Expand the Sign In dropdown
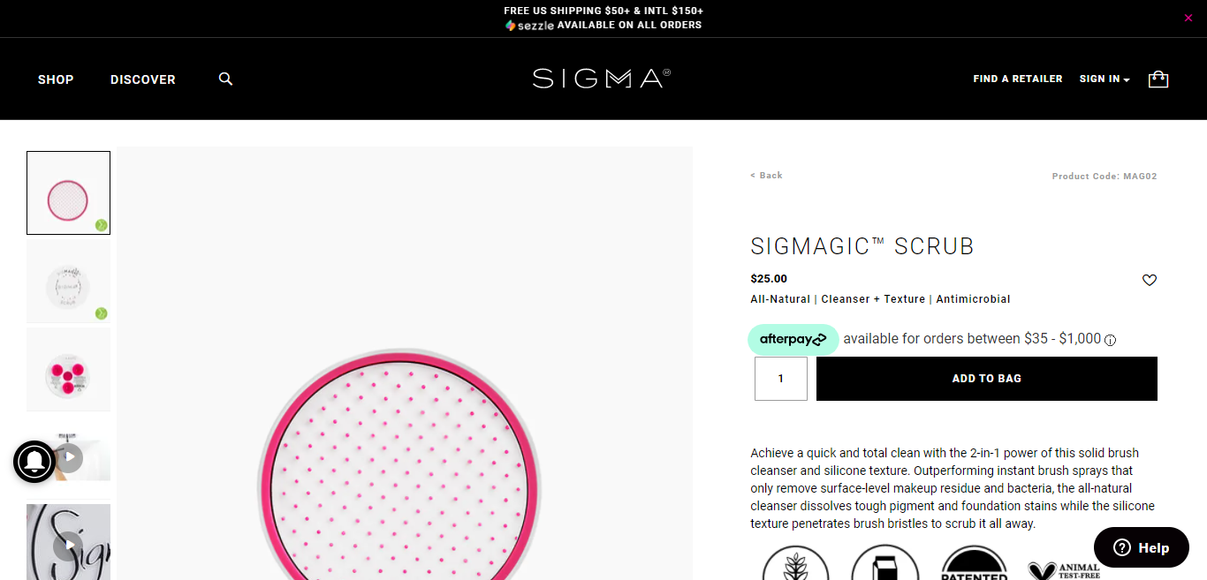Image resolution: width=1207 pixels, height=580 pixels. (1105, 79)
